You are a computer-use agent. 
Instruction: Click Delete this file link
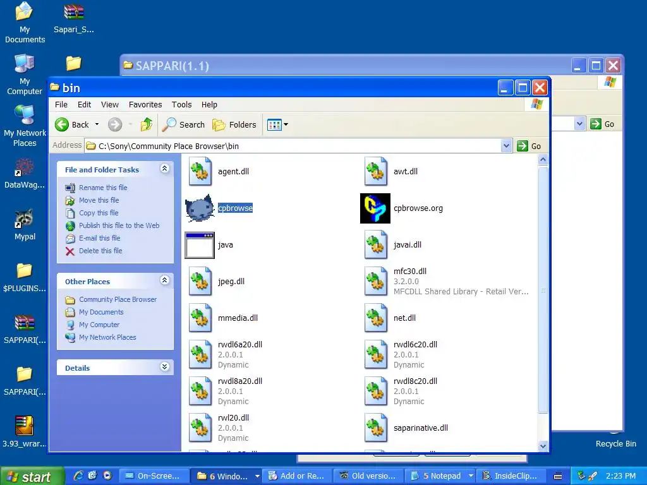[x=100, y=251]
